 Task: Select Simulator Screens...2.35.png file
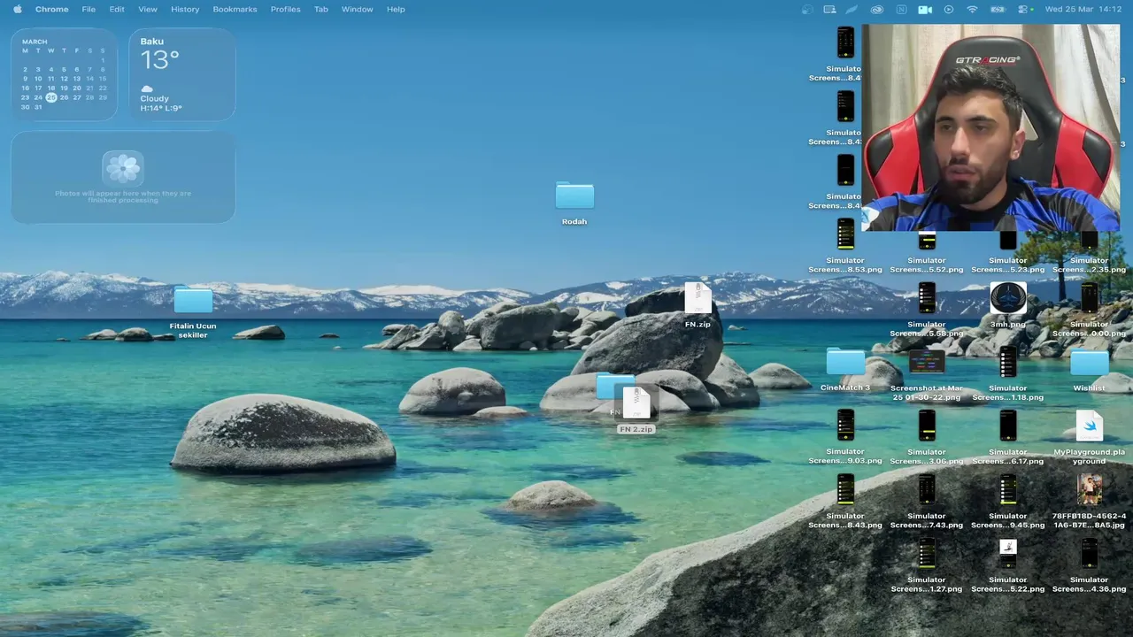tap(1090, 241)
